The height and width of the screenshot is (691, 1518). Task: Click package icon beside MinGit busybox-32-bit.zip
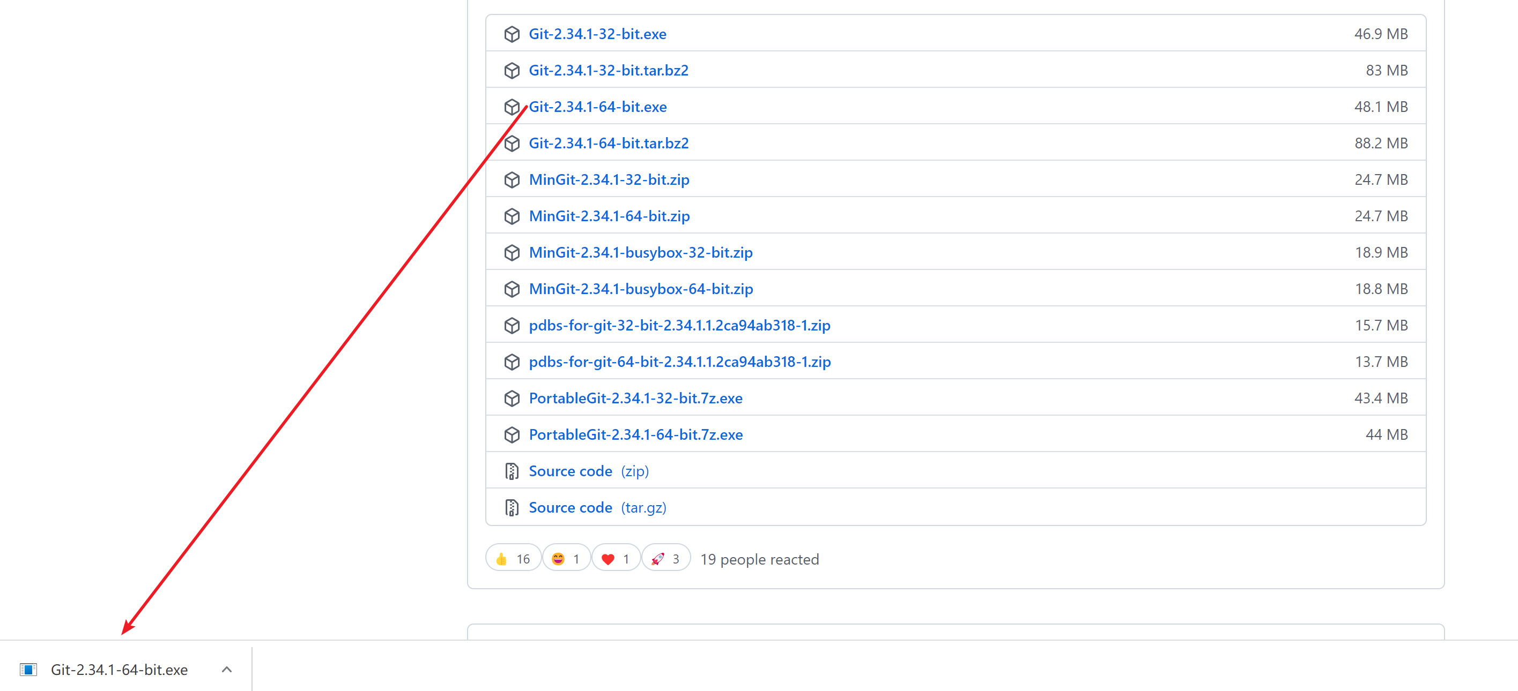click(512, 252)
